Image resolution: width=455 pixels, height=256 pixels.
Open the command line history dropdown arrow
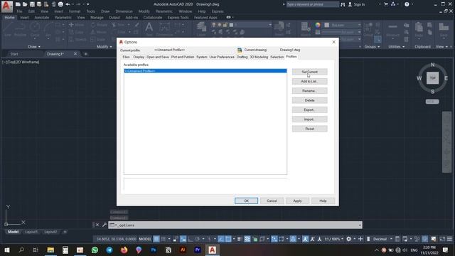pyautogui.click(x=360, y=225)
